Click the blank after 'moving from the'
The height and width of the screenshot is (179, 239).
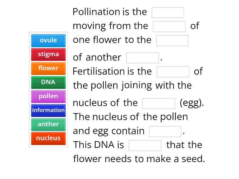[x=169, y=26]
